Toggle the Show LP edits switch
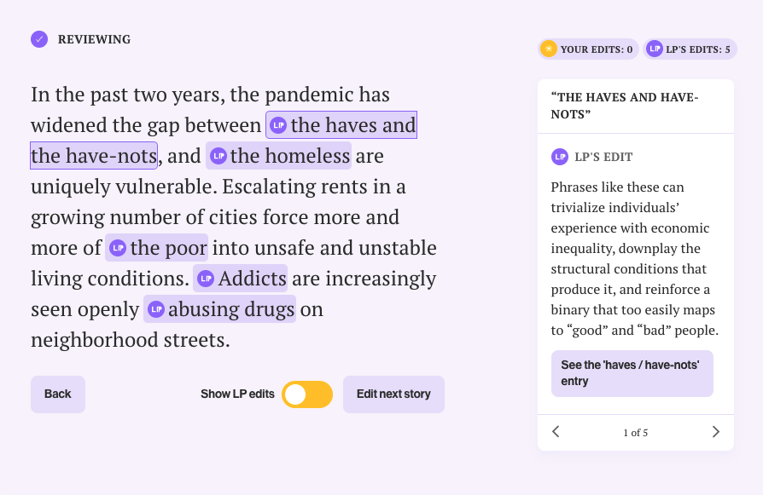This screenshot has width=763, height=495. (307, 394)
